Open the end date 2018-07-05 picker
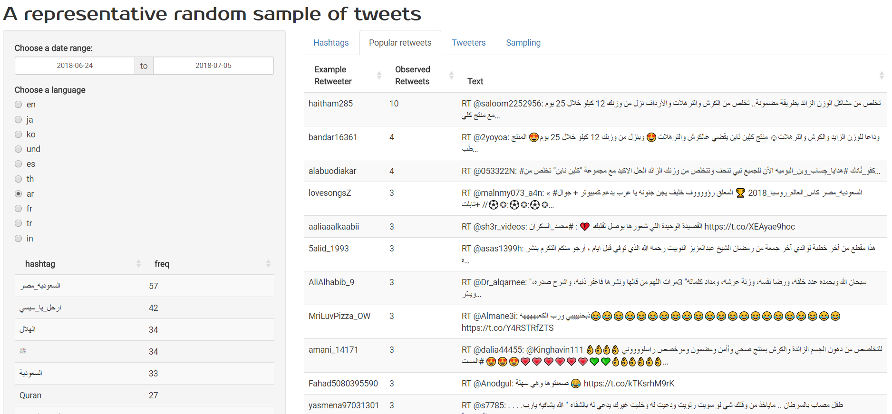892x414 pixels. tap(213, 66)
